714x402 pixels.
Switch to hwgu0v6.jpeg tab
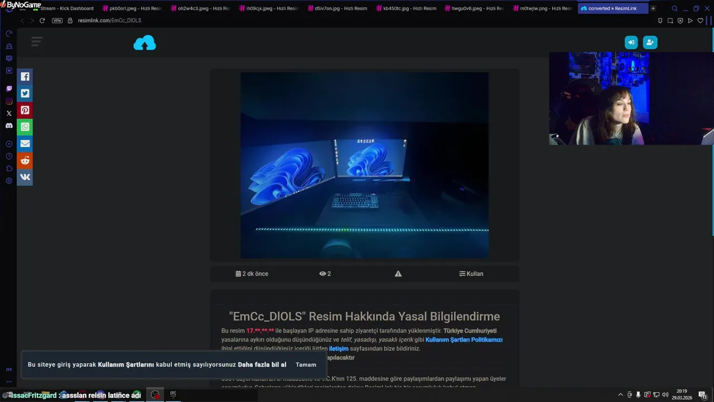(474, 8)
